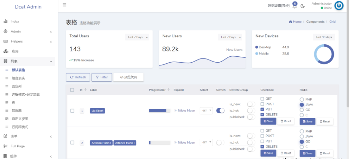This screenshot has width=349, height=159.
Task: Click the Full Page scissors icon
Action: 6,146
